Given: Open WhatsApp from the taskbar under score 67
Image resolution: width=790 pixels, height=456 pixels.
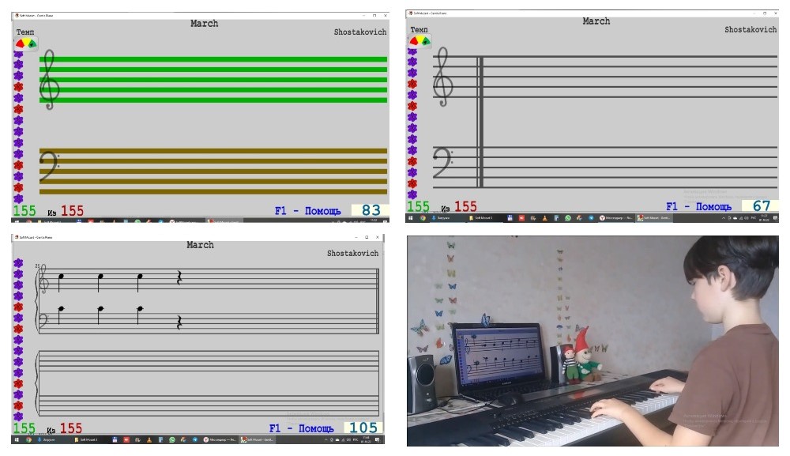Looking at the screenshot, I should coord(568,217).
